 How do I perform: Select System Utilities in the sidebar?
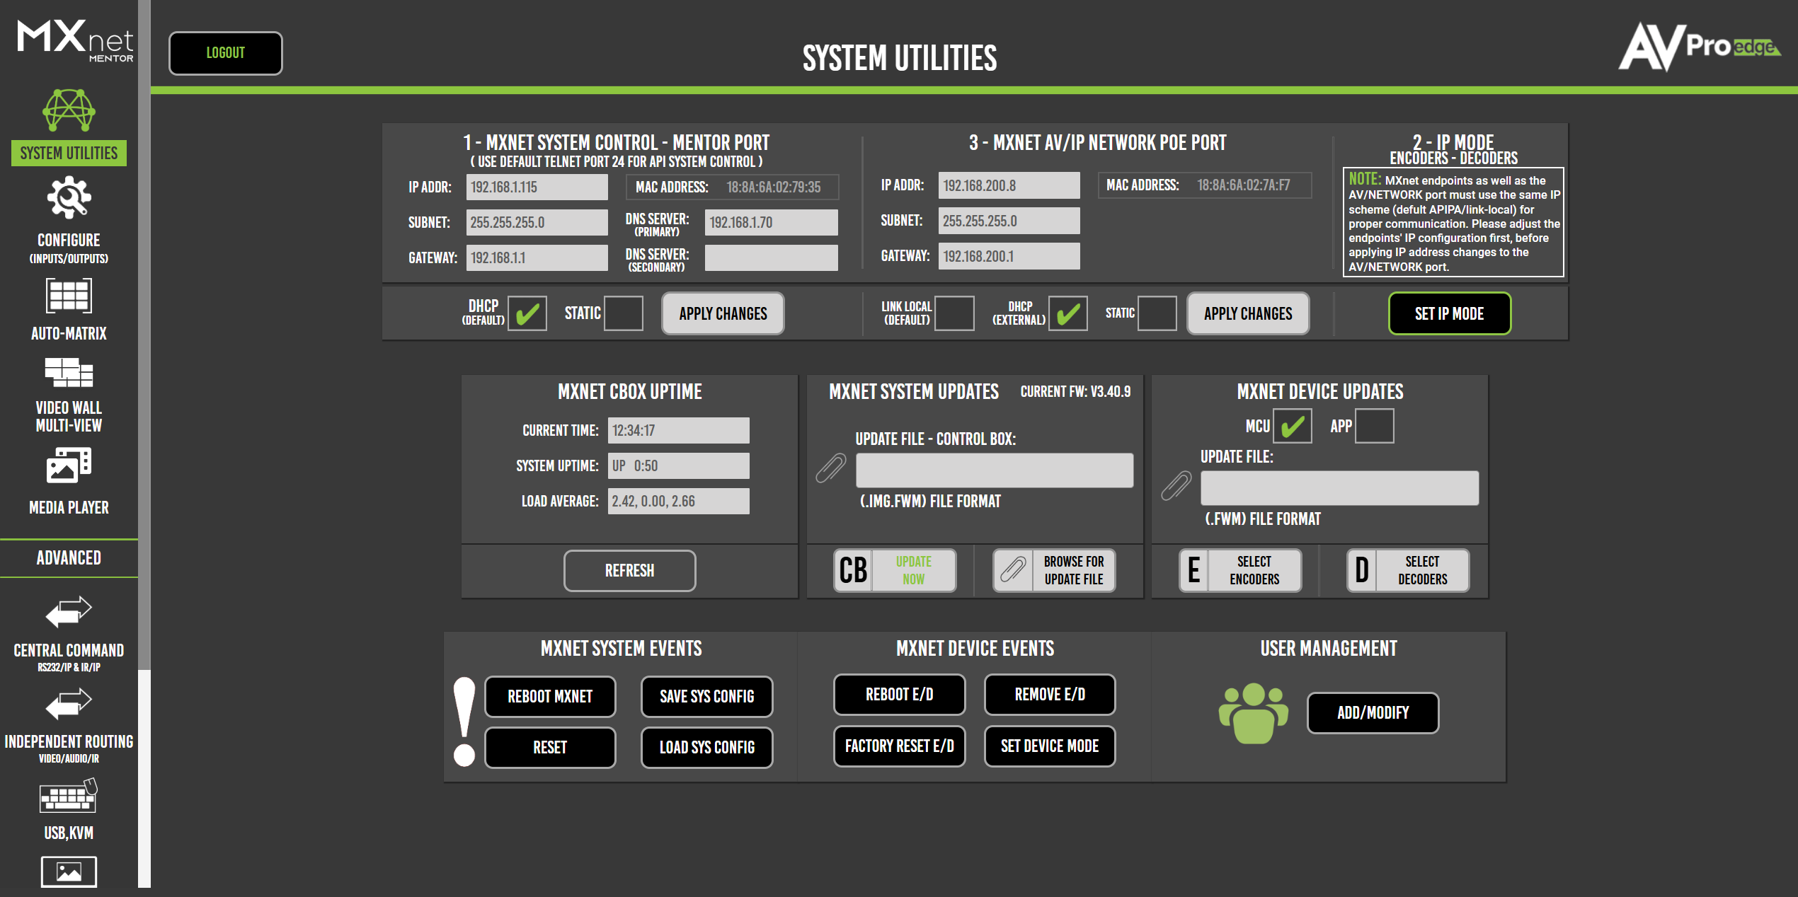pos(69,153)
